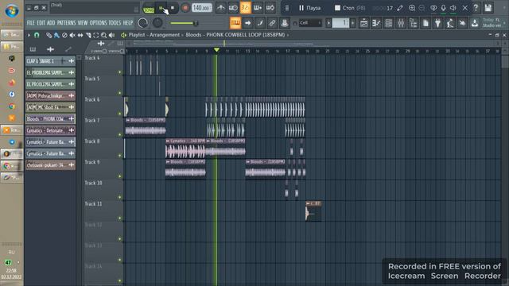
Task: Toggle the metronome icon
Action: (x=221, y=8)
